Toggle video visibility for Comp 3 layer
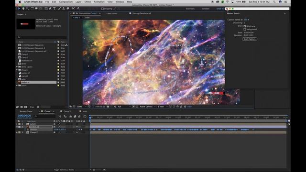This screenshot has width=306, height=172. (76, 132)
